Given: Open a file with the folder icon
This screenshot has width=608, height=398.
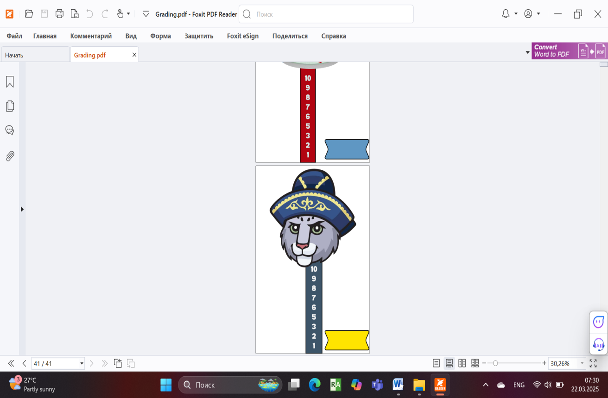Looking at the screenshot, I should pyautogui.click(x=29, y=14).
